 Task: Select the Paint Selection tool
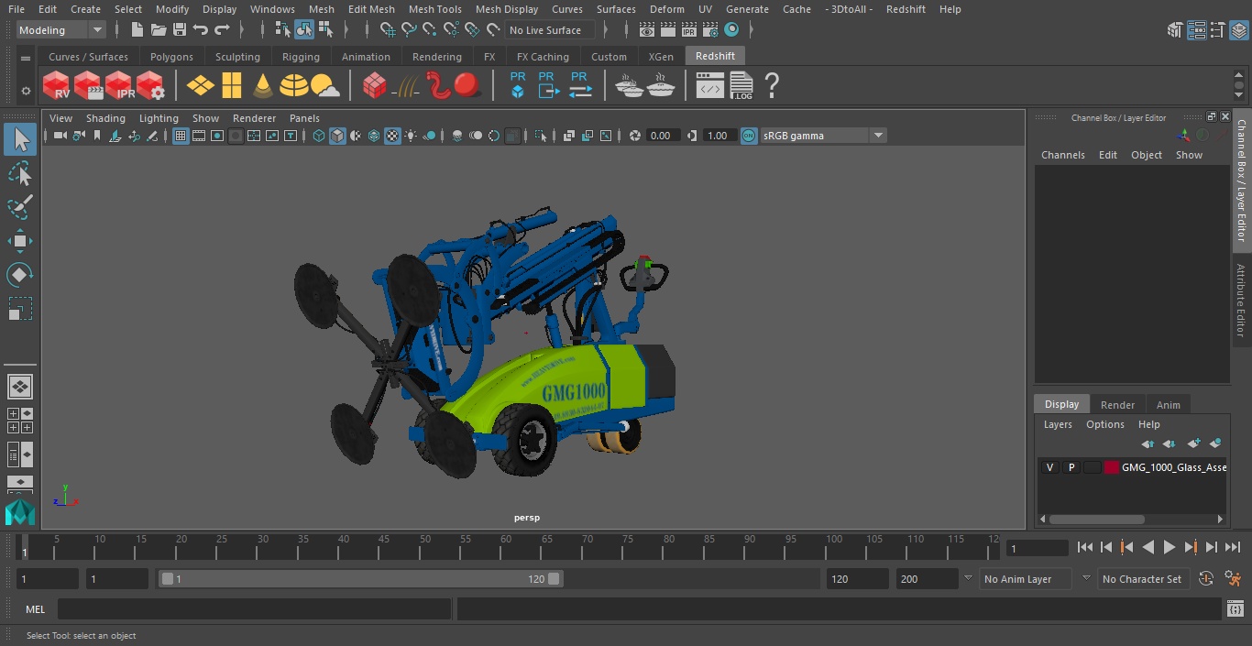tap(19, 207)
